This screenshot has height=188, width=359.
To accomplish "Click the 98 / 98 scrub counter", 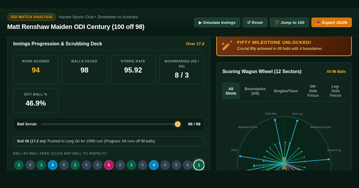I will point(194,124).
